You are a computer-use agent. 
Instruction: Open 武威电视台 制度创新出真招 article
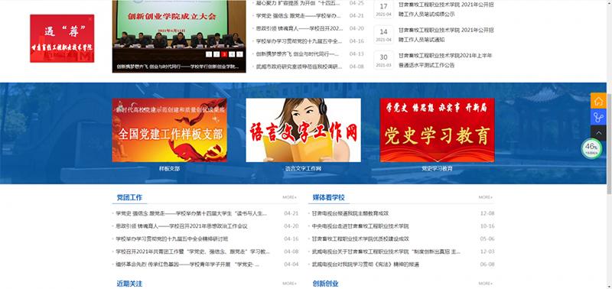[x=386, y=252]
